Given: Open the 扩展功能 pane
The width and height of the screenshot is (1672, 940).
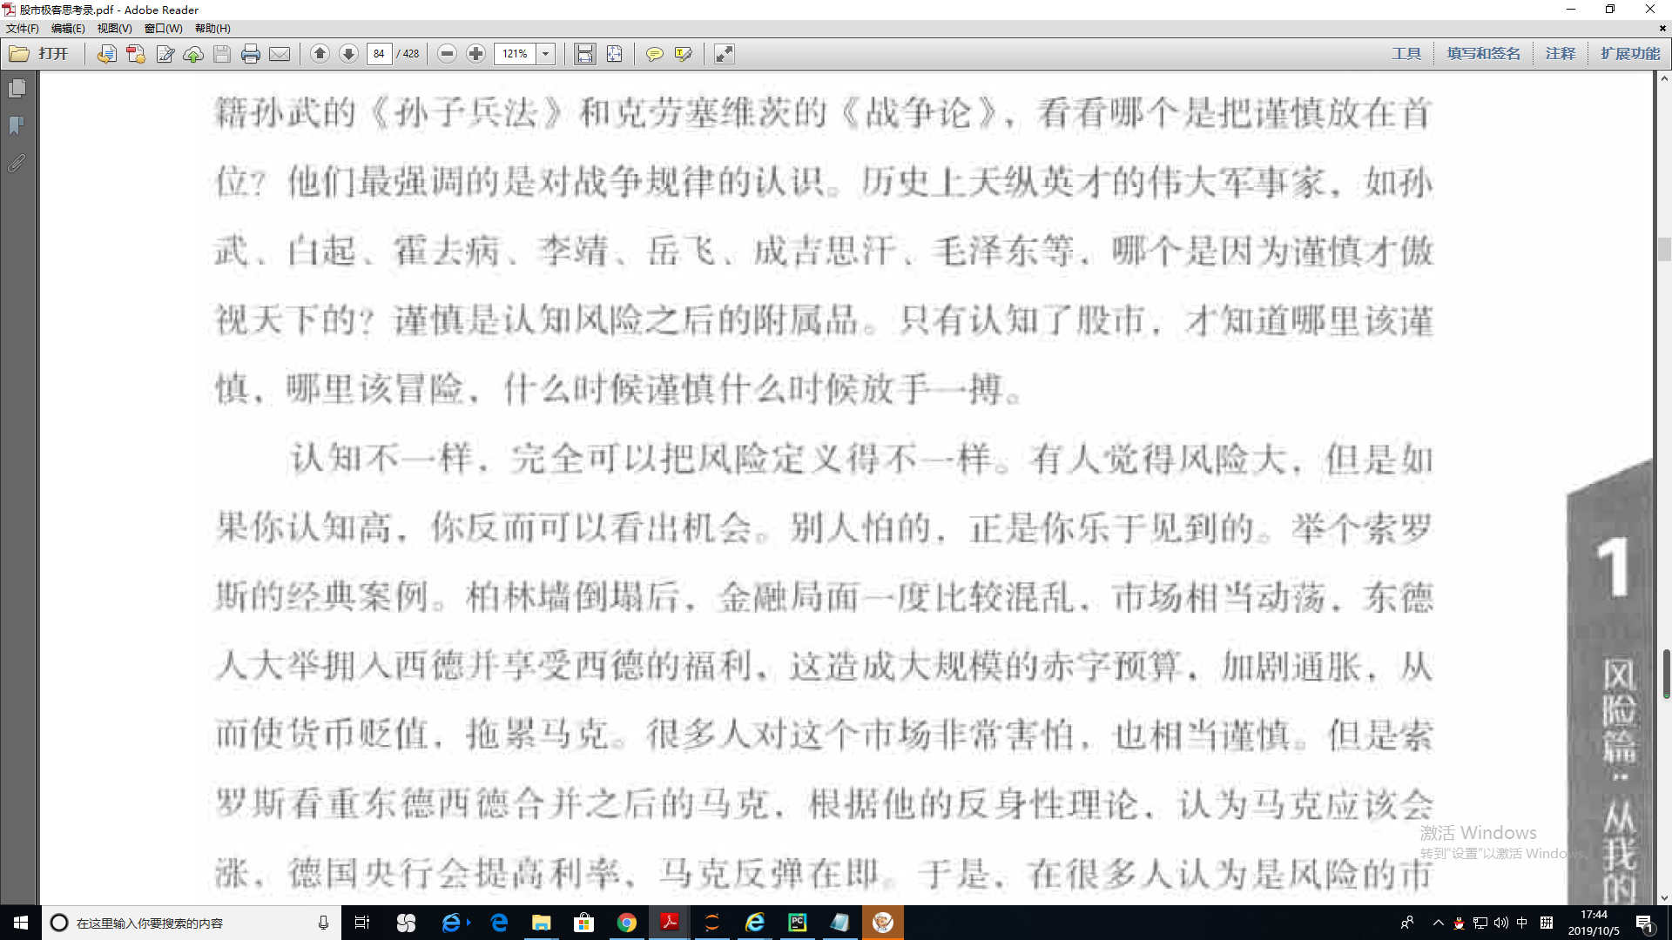Looking at the screenshot, I should tap(1630, 54).
